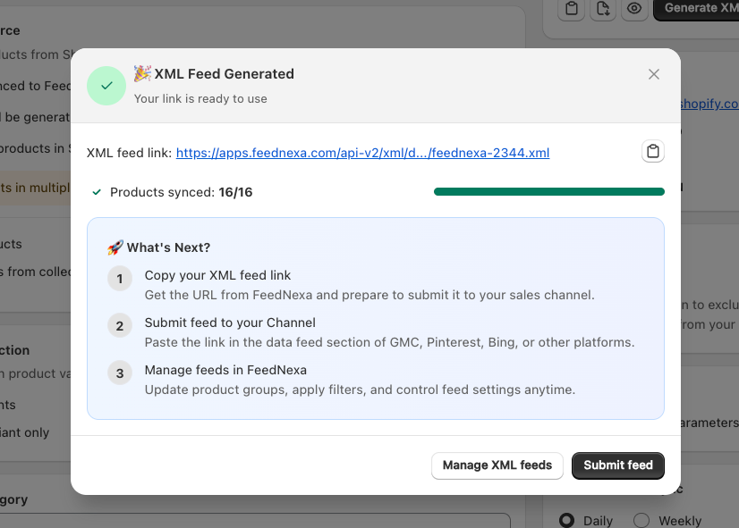Click 'Submit feed to your Channel' text
This screenshot has height=528, width=739.
pos(230,323)
